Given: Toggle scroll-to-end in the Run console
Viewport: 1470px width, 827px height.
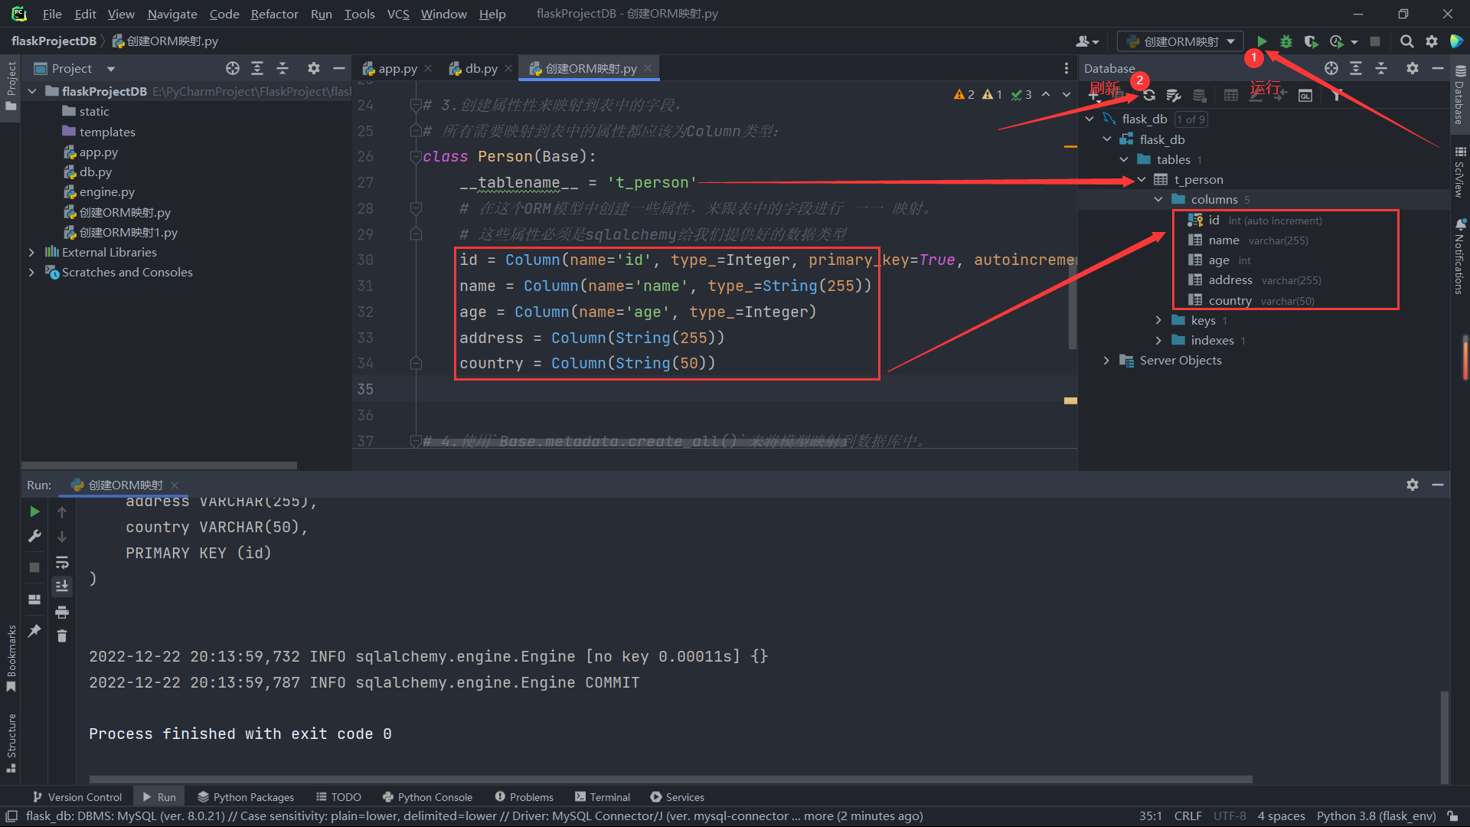Looking at the screenshot, I should 62,587.
